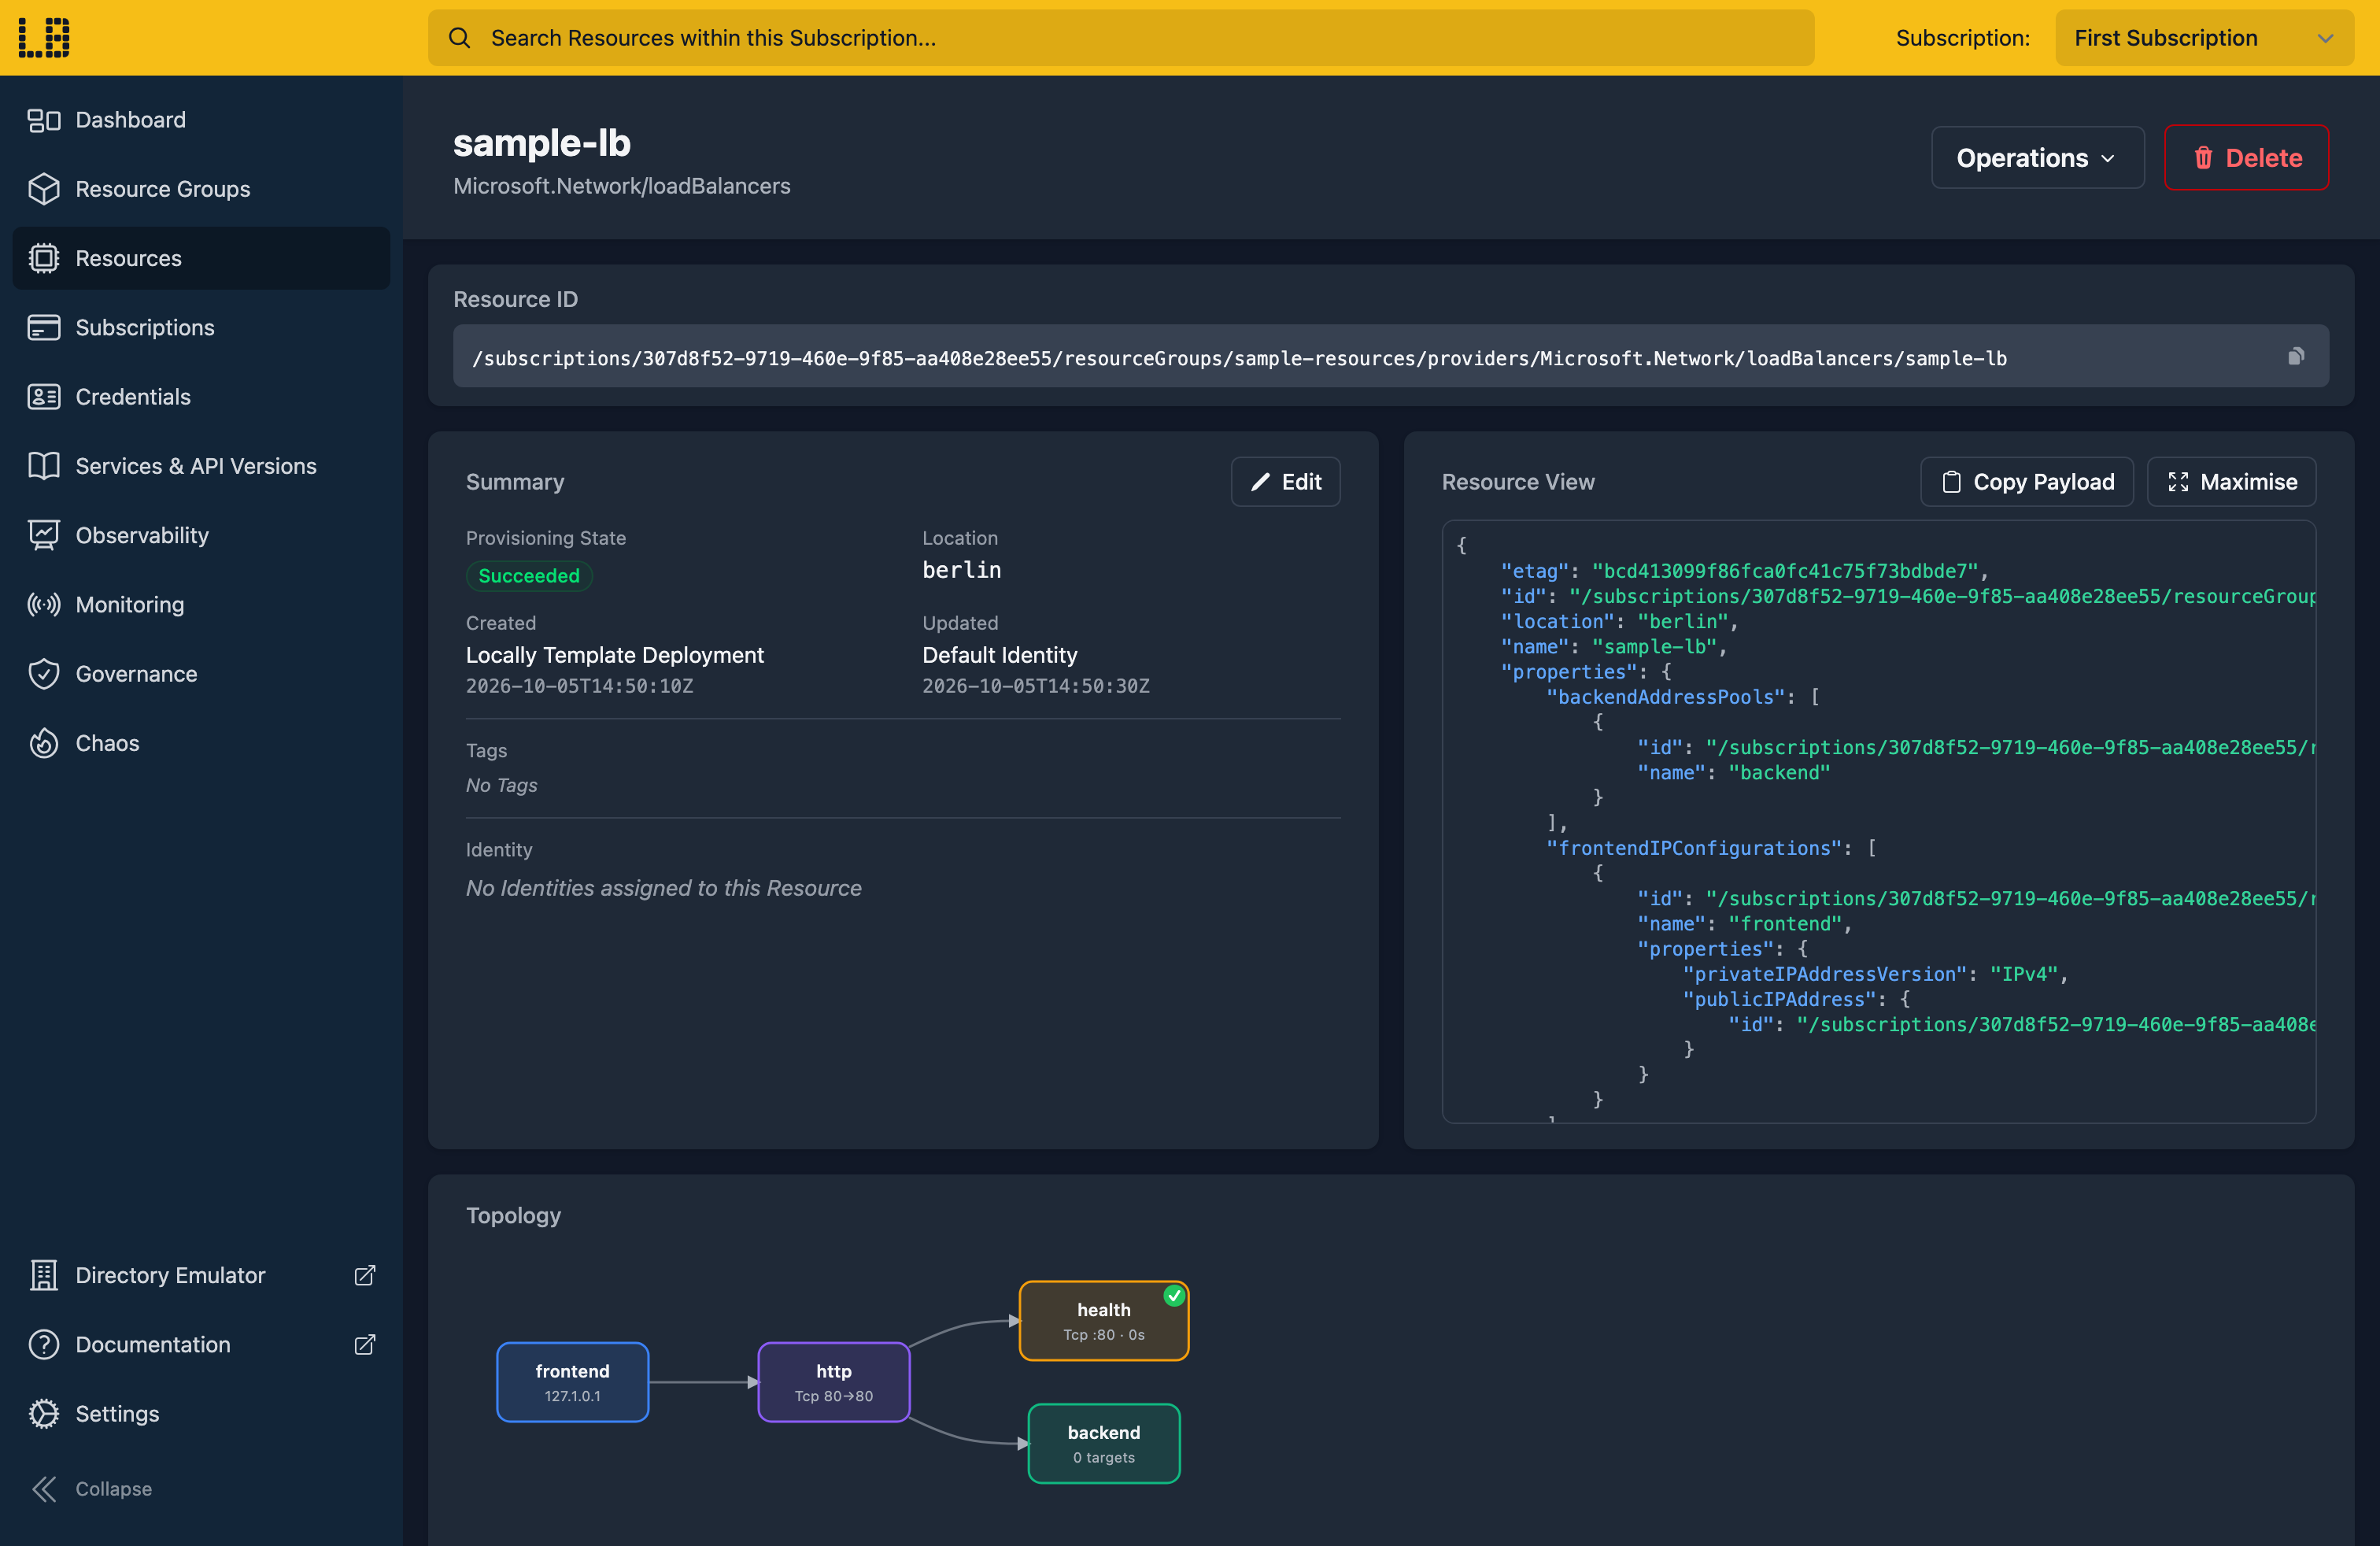
Task: Click the Settings gear icon
Action: 44,1414
